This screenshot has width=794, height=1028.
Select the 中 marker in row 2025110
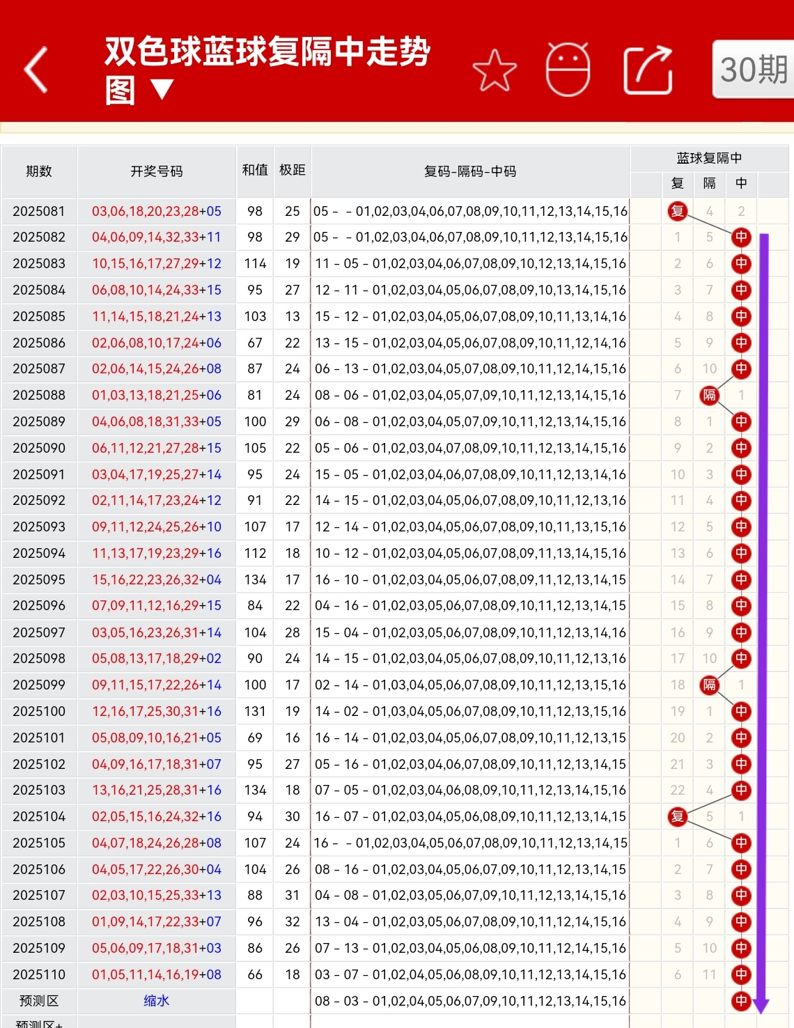tap(741, 974)
